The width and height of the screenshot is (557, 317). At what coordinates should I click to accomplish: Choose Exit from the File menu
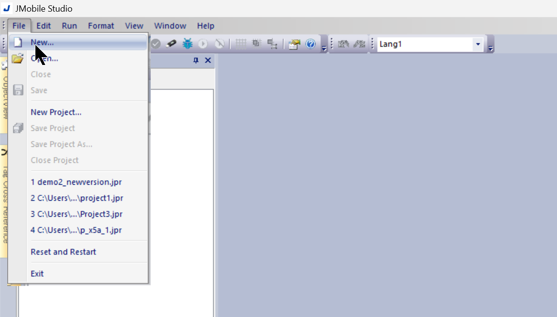coord(78,273)
